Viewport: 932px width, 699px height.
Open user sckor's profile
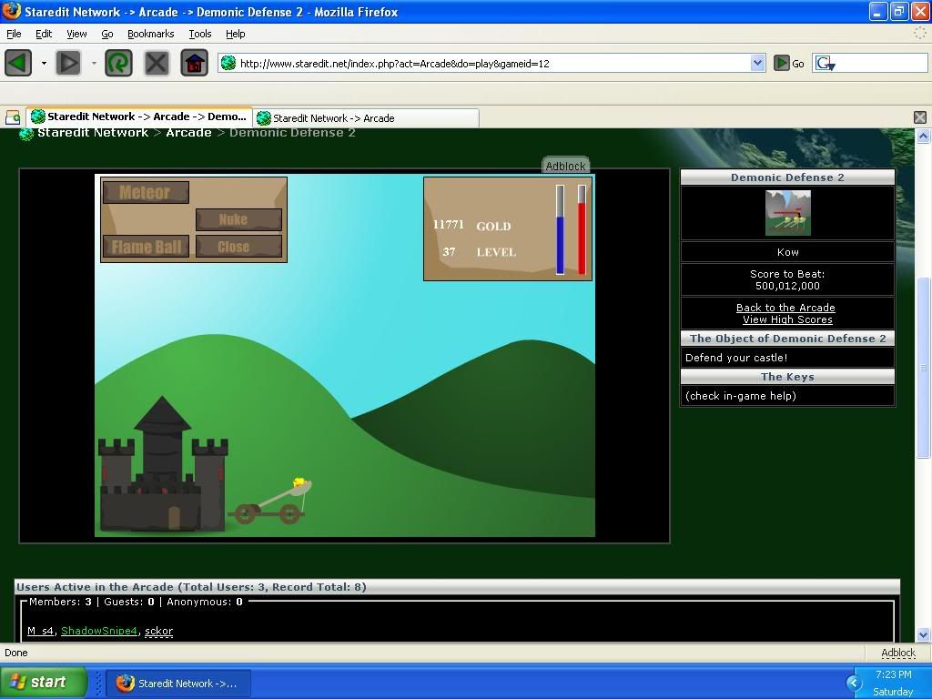tap(158, 631)
